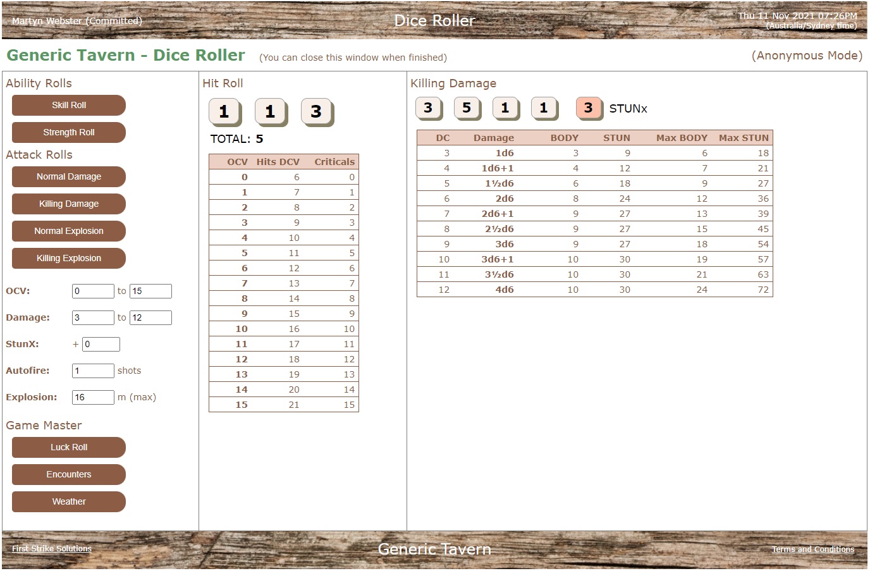Click the Hits DCV column header
870x571 pixels.
pos(278,162)
